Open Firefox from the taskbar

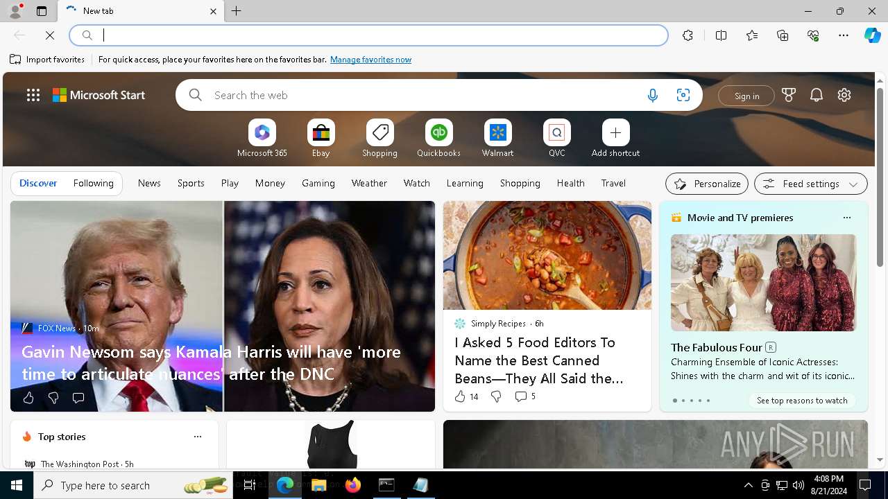point(353,485)
